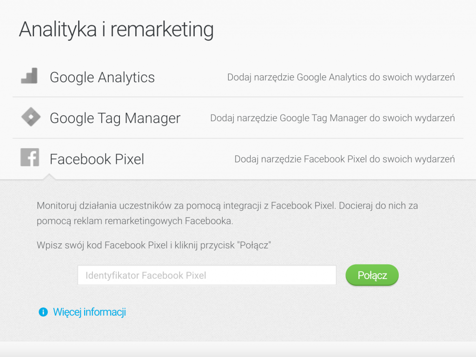
Task: Click the "pomocą reklam remarketingowych Facebooka" line
Action: tap(135, 221)
